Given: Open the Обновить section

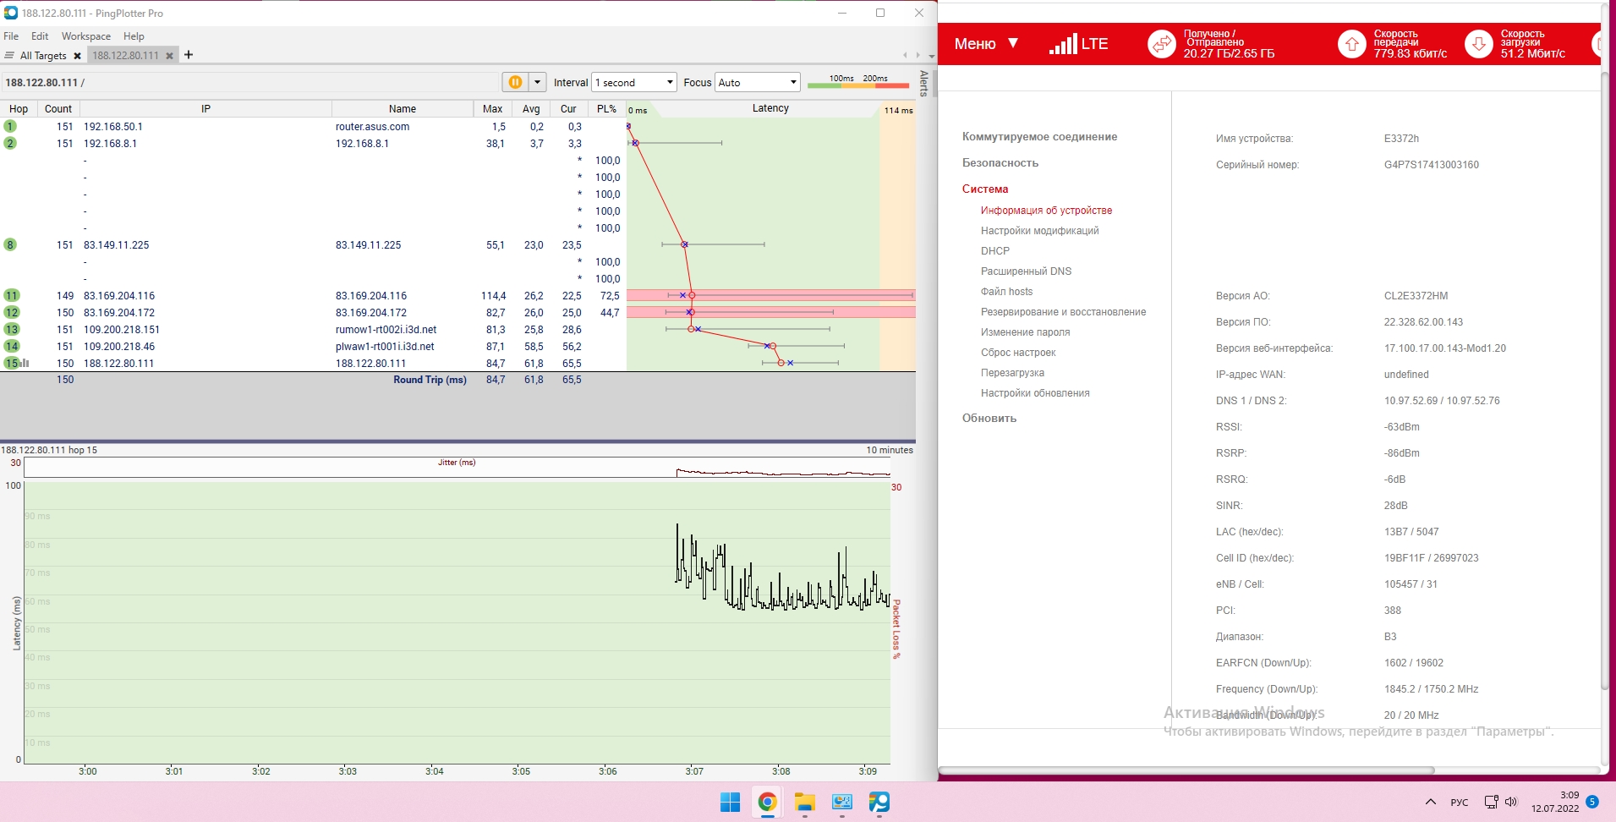Looking at the screenshot, I should coord(989,419).
